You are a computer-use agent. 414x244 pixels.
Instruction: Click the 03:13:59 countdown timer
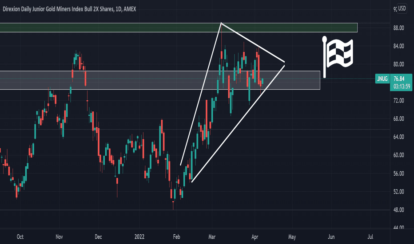click(402, 87)
